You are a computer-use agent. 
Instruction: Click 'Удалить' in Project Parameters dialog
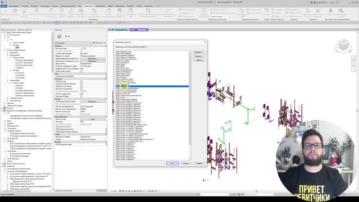199,61
